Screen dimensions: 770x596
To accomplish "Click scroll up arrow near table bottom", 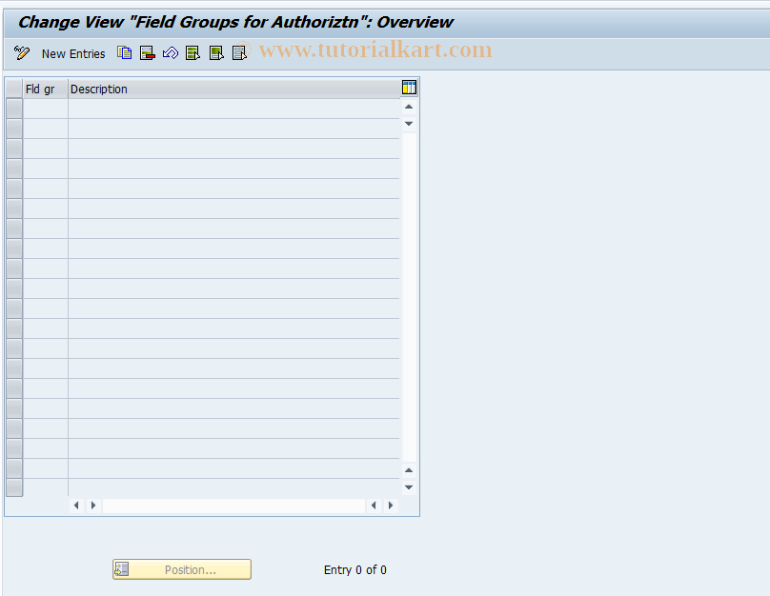I will [409, 470].
